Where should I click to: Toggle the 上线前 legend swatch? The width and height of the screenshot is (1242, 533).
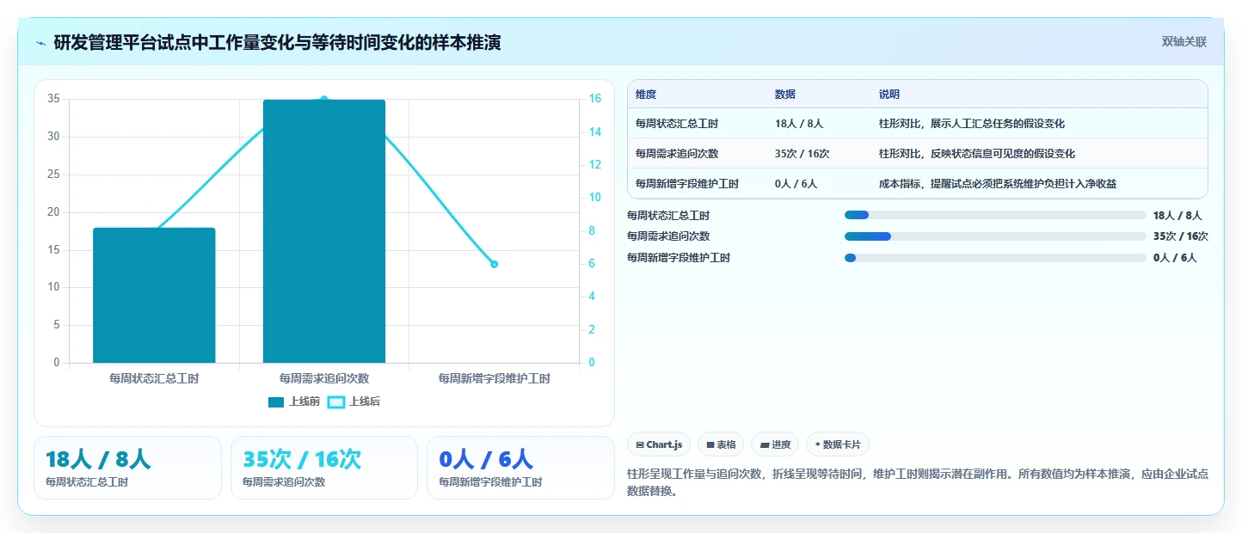click(x=276, y=401)
